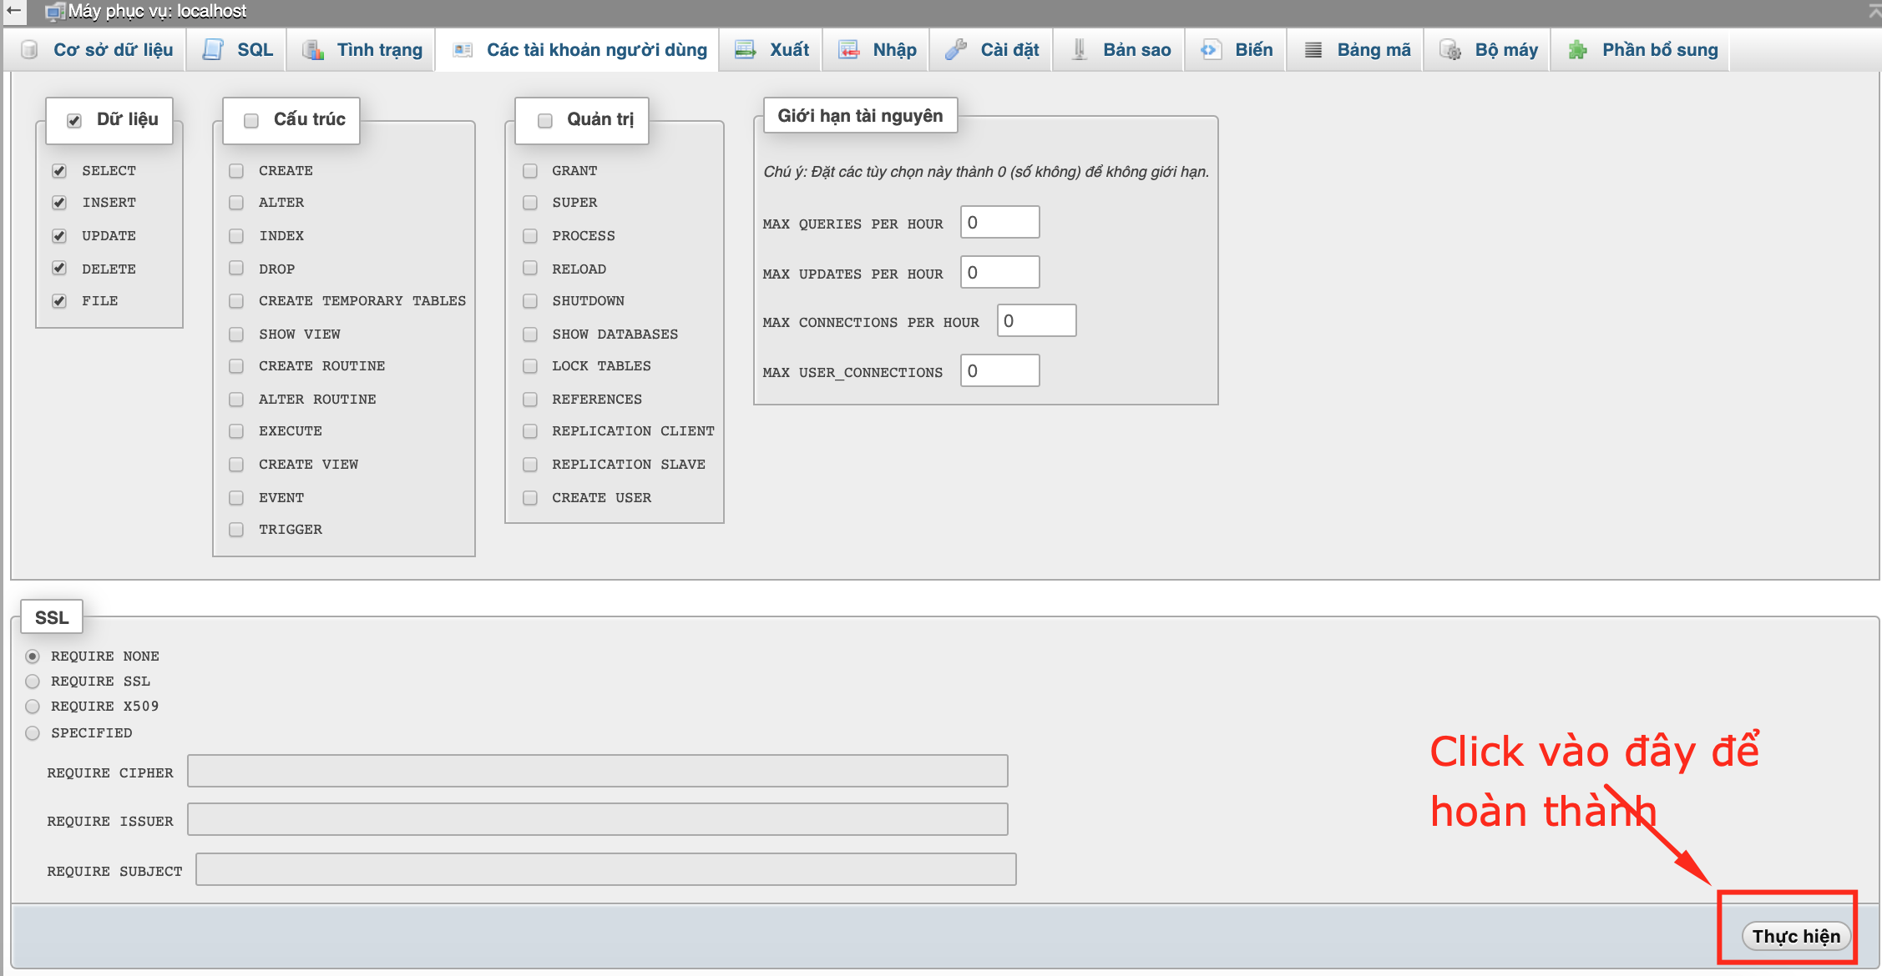Choose the REQUIRE X509 radio option
The height and width of the screenshot is (976, 1882).
(33, 707)
